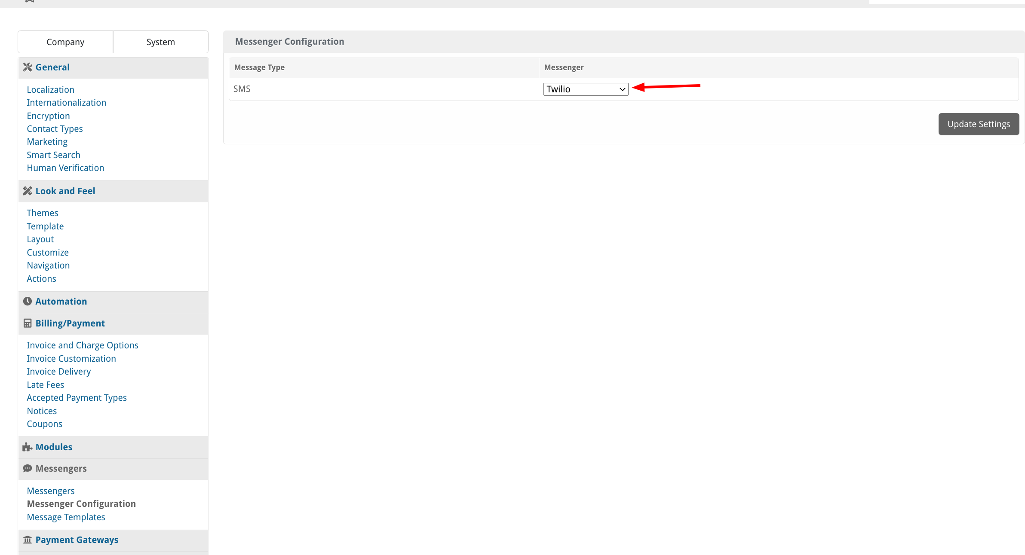Image resolution: width=1025 pixels, height=555 pixels.
Task: Collapse the Messengers section heading
Action: [x=61, y=468]
